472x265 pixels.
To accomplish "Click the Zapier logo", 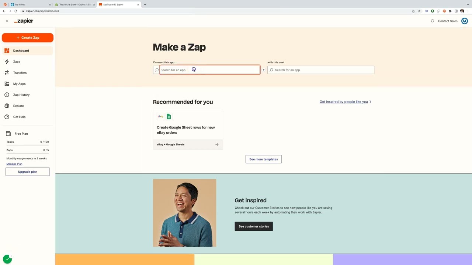I will (24, 21).
